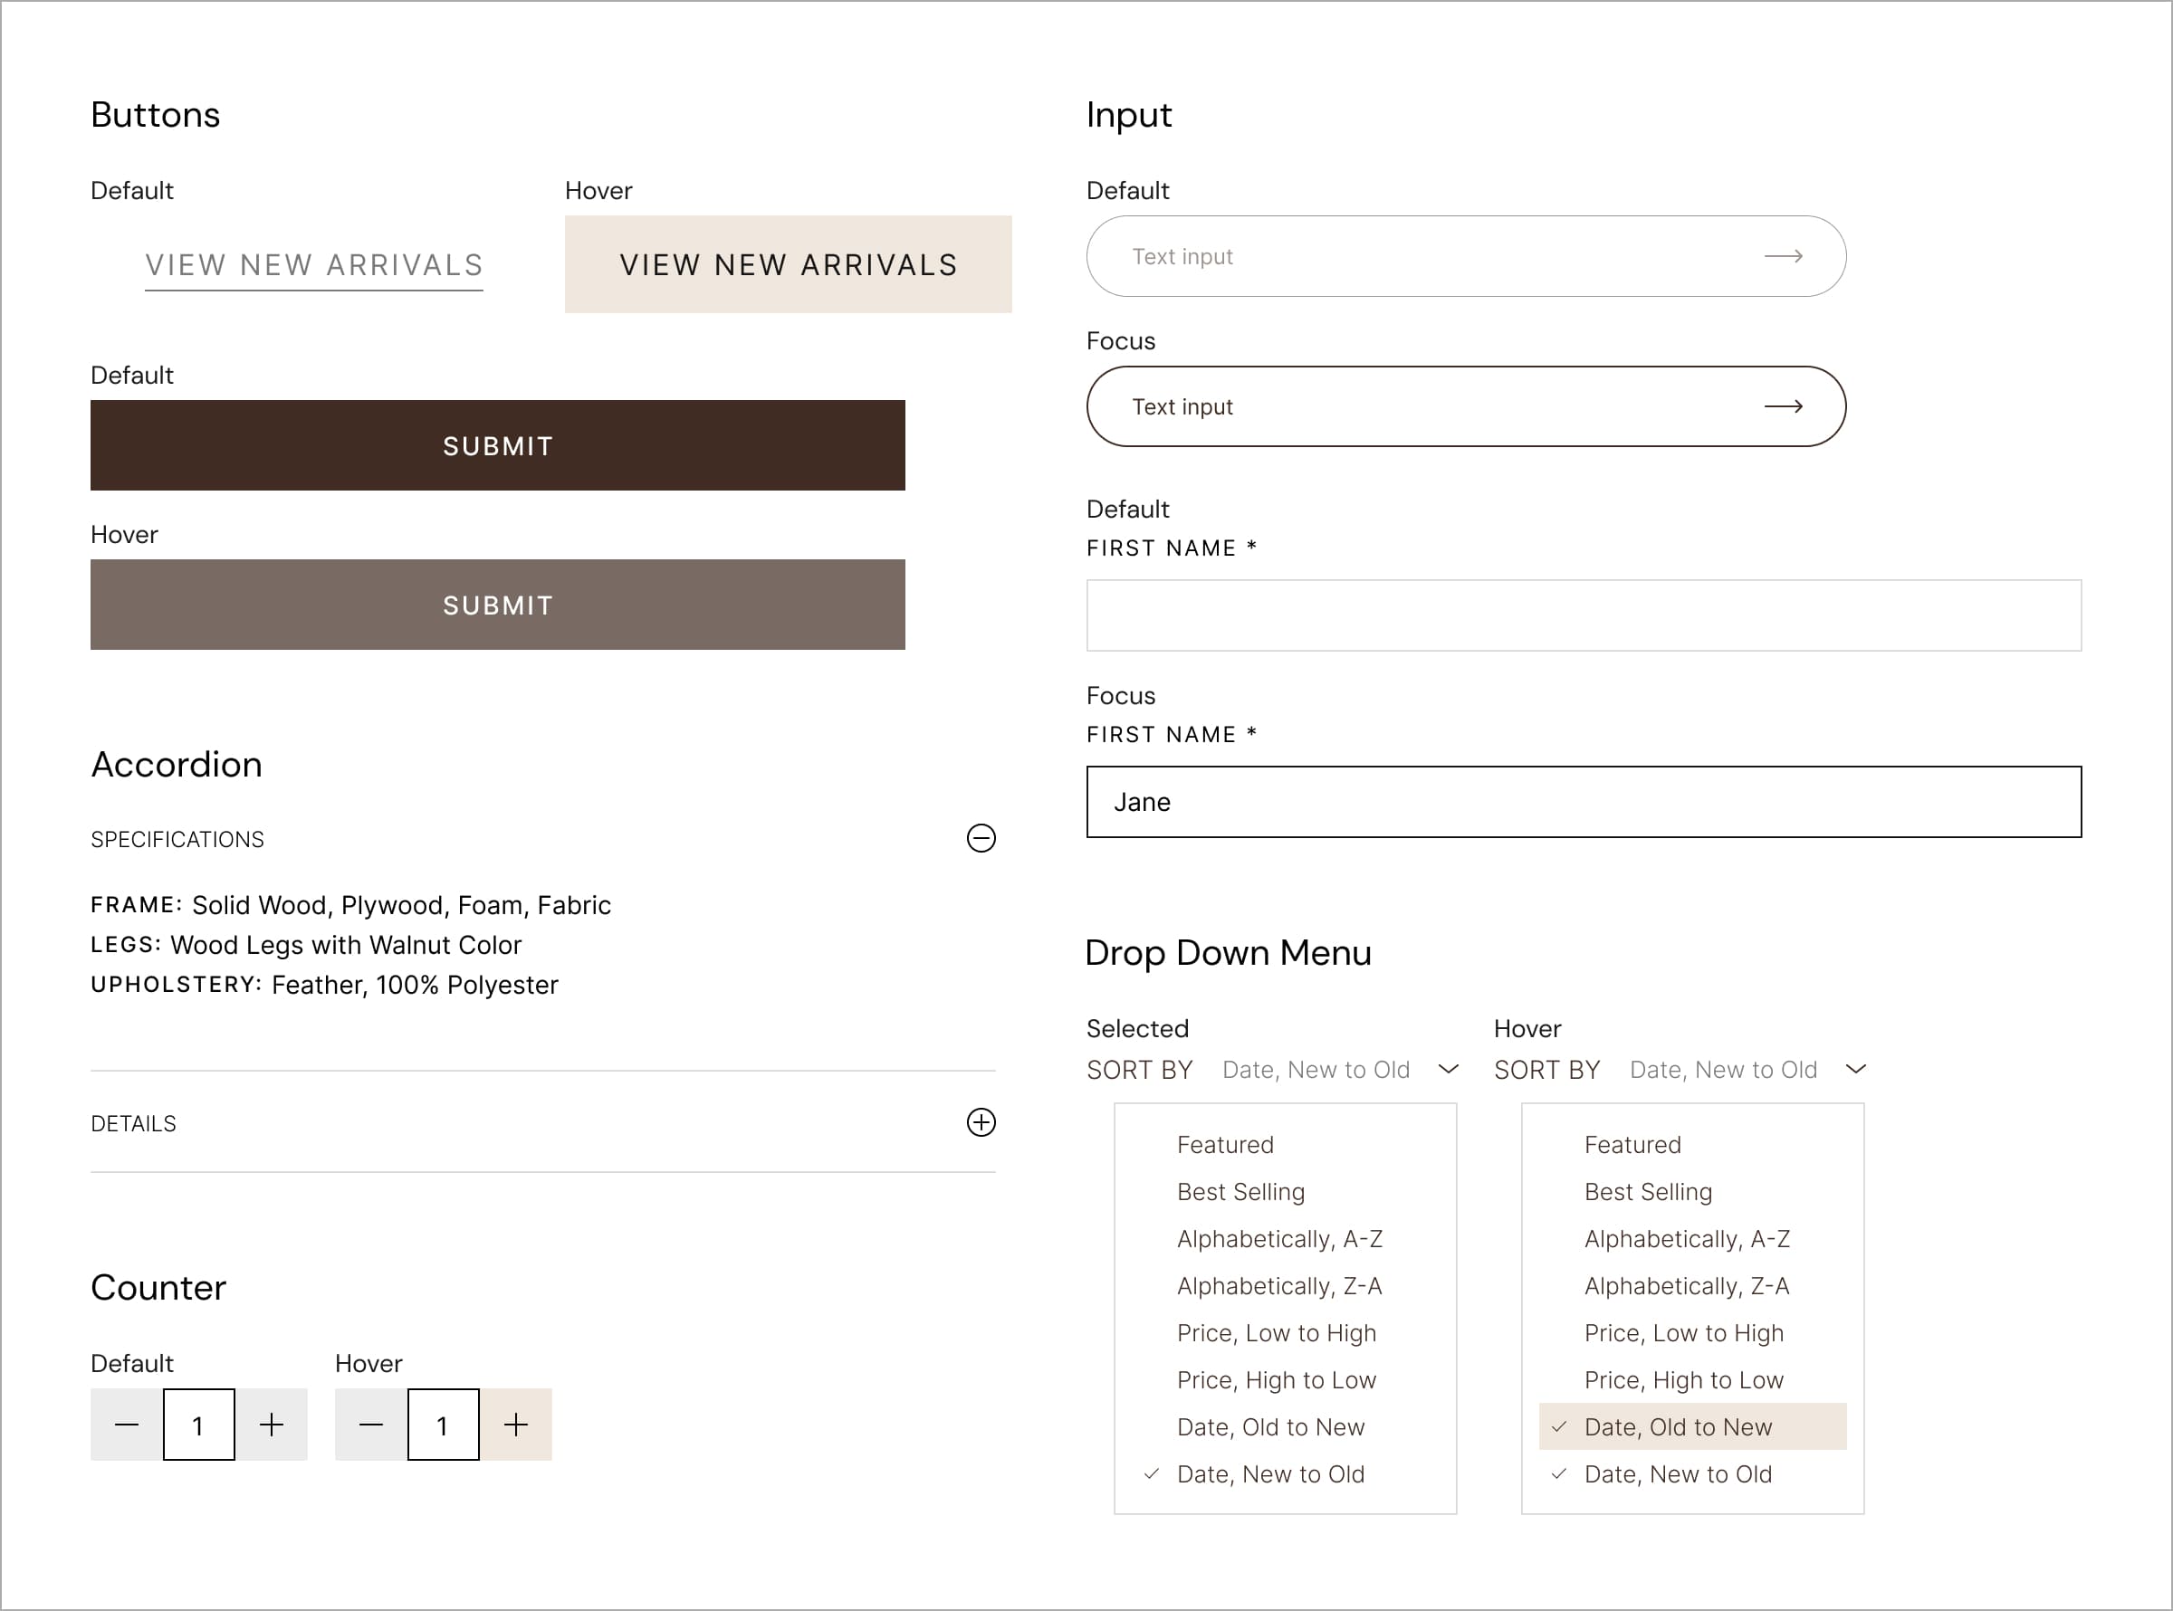Choose Alphabetically, Z-A in the Selected dropdown
Image resolution: width=2173 pixels, height=1611 pixels.
coord(1286,1286)
